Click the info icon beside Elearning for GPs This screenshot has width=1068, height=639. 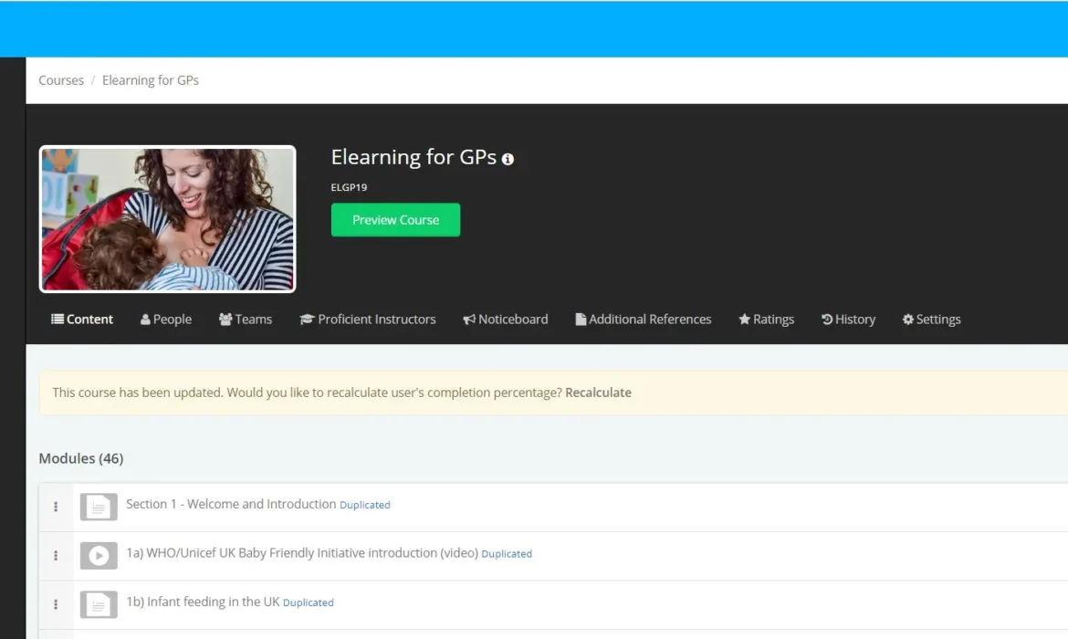(508, 159)
